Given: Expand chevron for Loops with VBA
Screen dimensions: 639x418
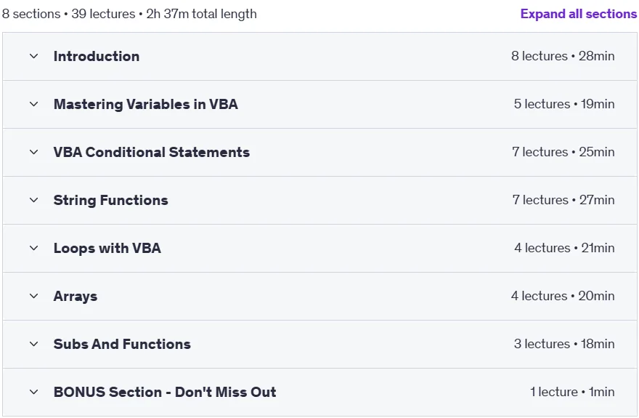Looking at the screenshot, I should 34,248.
